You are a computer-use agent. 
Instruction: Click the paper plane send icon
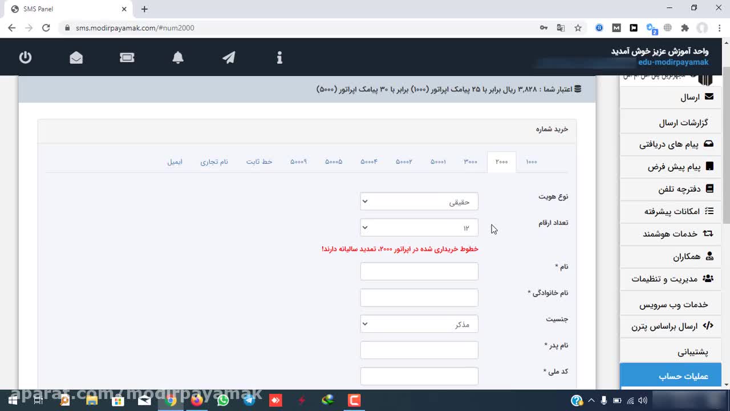(229, 58)
